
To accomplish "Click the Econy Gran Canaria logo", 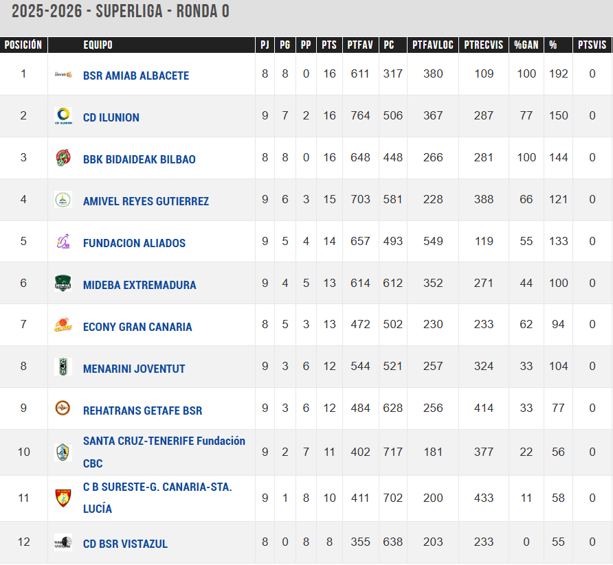I will 63,325.
